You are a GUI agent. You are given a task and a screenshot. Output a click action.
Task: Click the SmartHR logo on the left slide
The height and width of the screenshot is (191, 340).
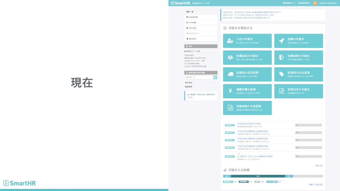click(19, 183)
